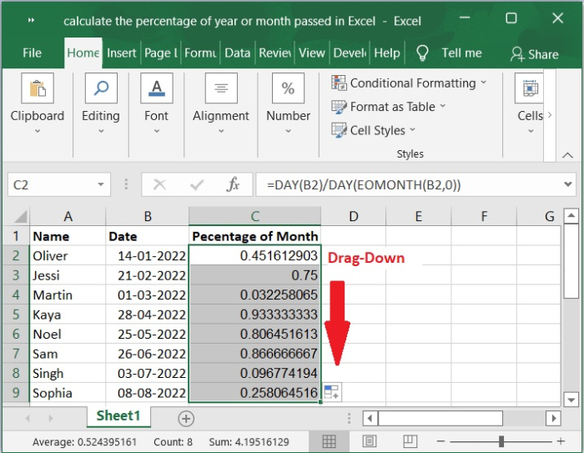The width and height of the screenshot is (584, 453).
Task: Add a new sheet with plus button
Action: [x=186, y=418]
